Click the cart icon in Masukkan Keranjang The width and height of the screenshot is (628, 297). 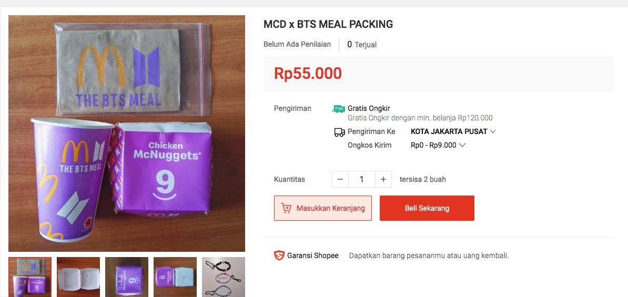[287, 208]
